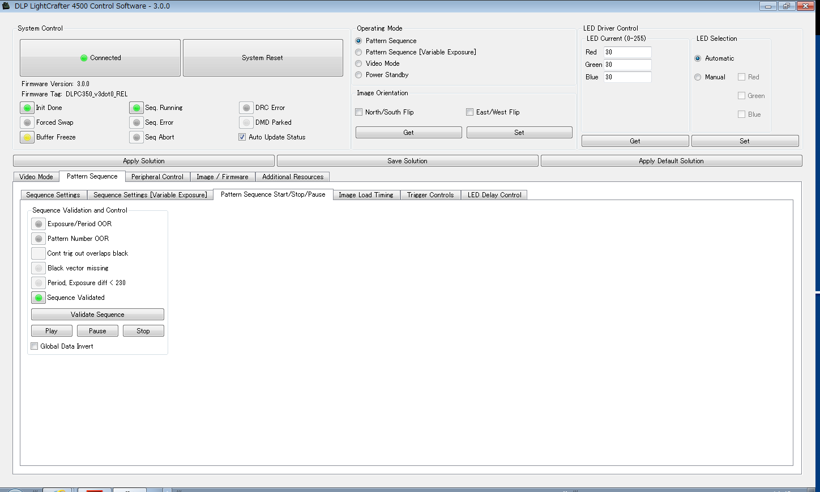Click Apply Default Solution
Viewport: 820px width, 492px height.
point(672,161)
